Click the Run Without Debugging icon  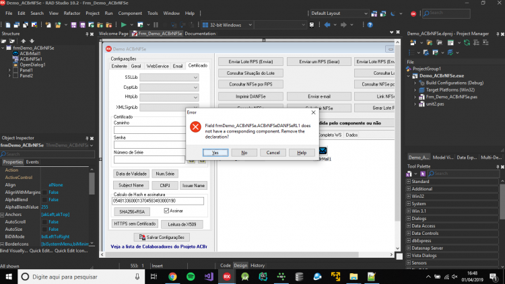[140, 25]
